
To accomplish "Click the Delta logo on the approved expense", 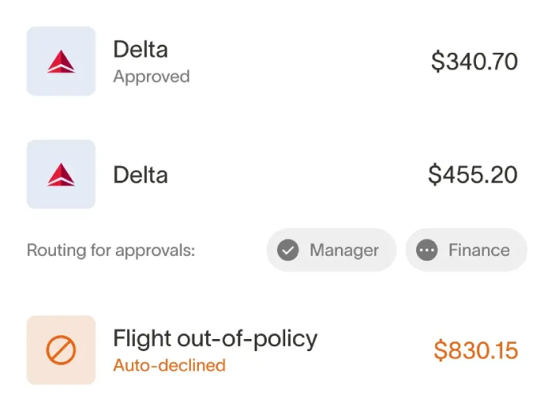I will pyautogui.click(x=61, y=62).
